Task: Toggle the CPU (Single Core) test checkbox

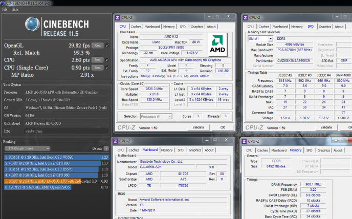Action: (107, 67)
